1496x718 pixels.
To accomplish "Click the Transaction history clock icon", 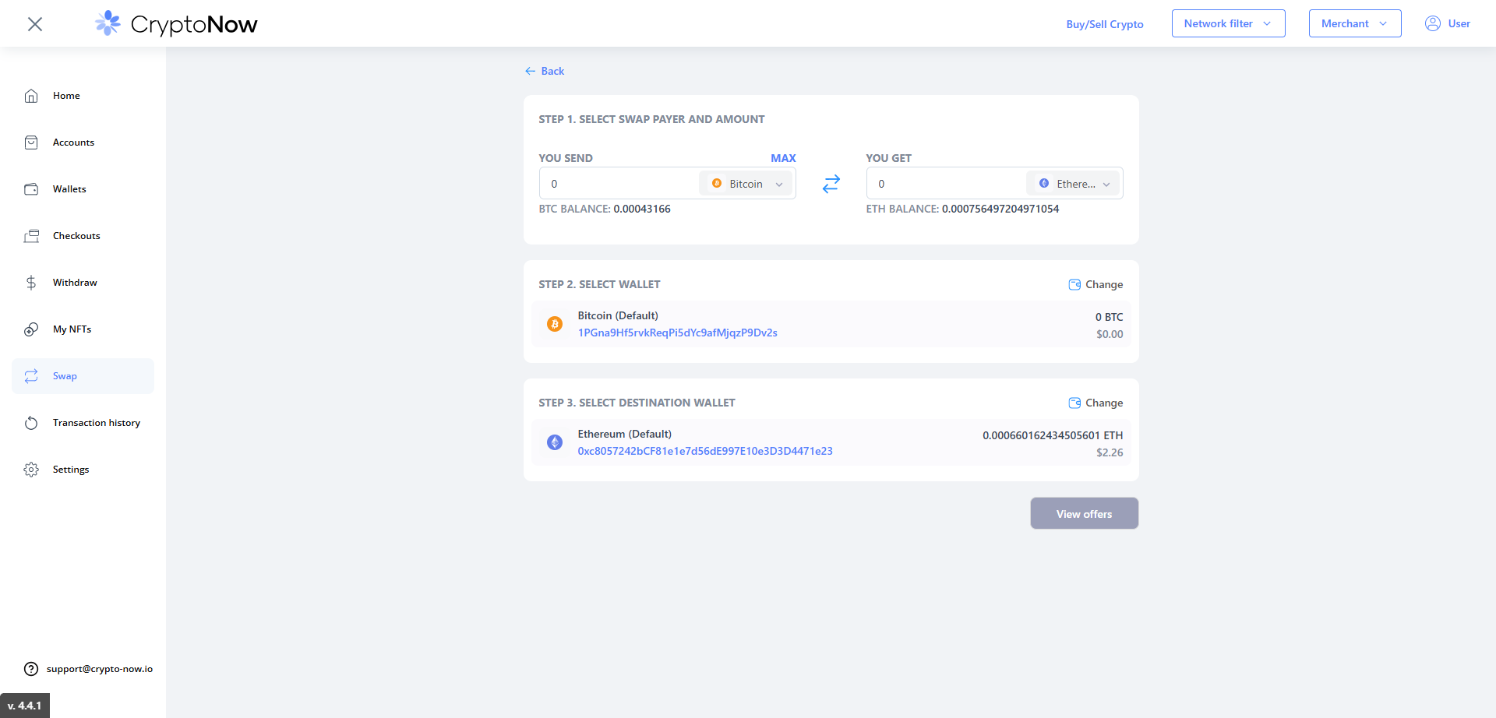I will pyautogui.click(x=31, y=423).
